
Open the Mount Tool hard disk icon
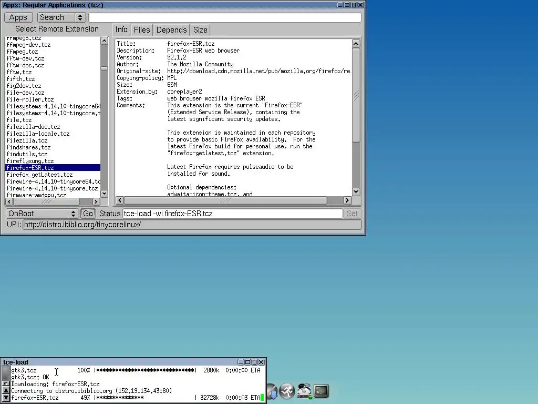(304, 391)
